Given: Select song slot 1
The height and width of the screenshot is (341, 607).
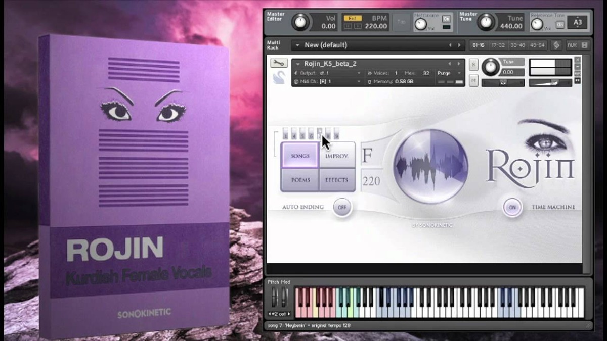Looking at the screenshot, I should 285,134.
